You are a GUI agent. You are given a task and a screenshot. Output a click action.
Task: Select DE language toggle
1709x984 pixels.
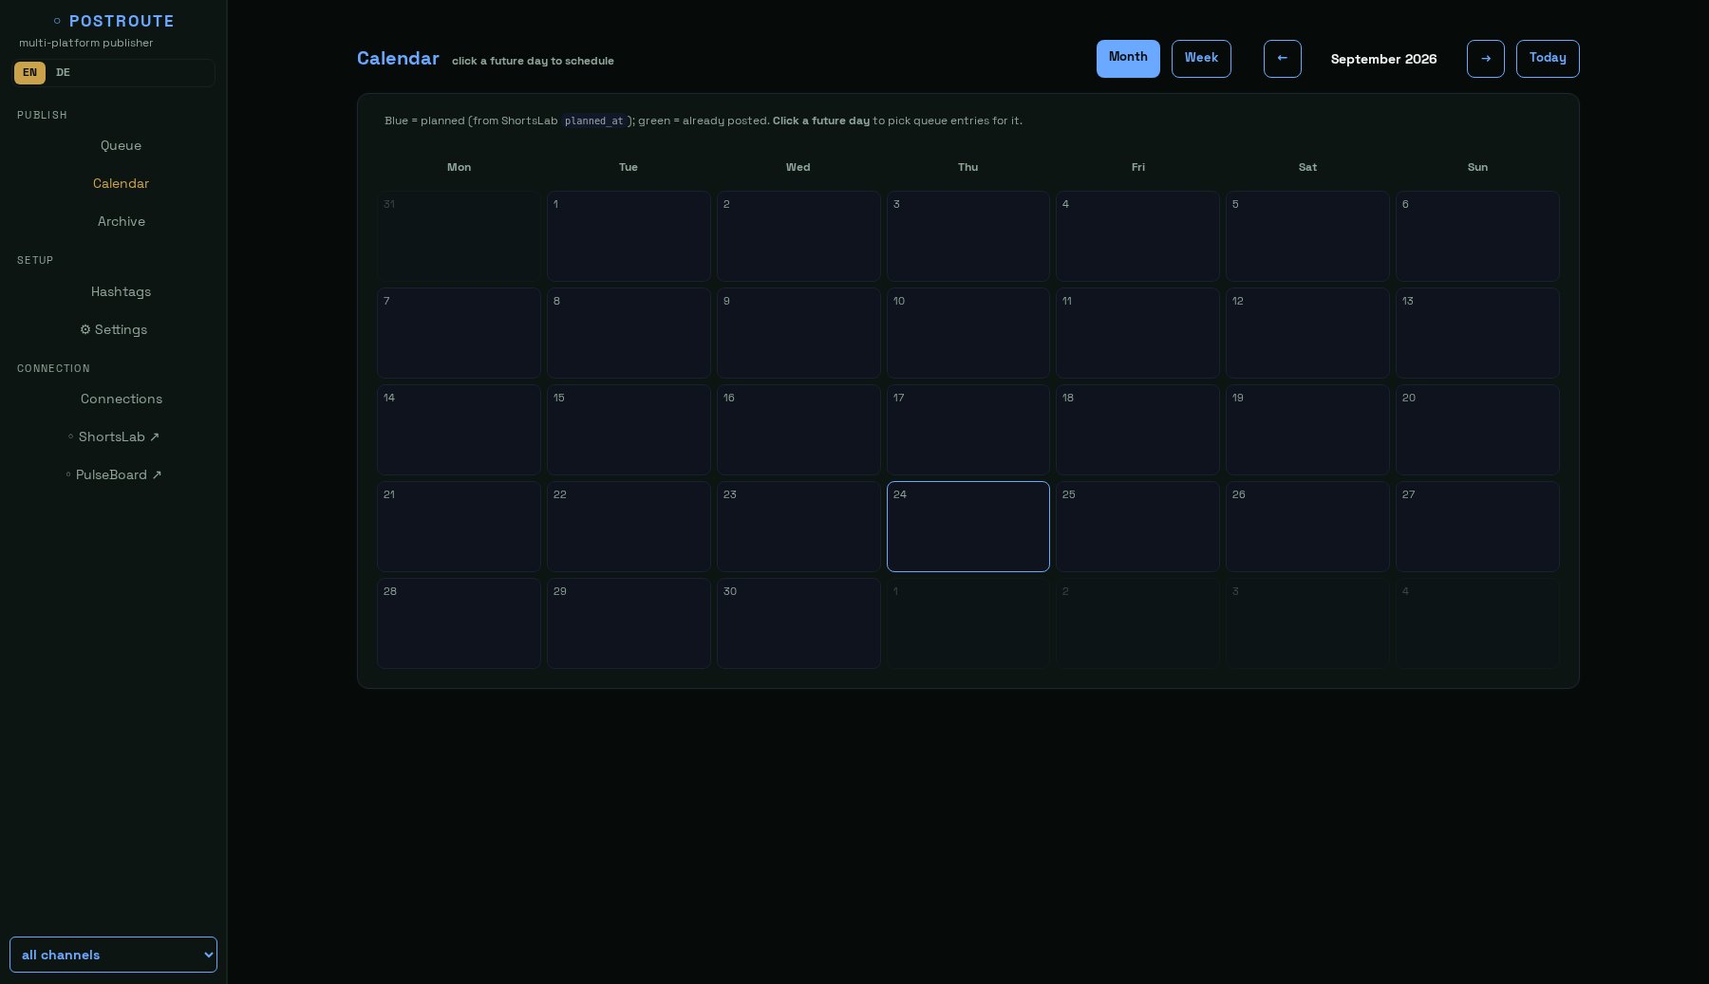63,73
